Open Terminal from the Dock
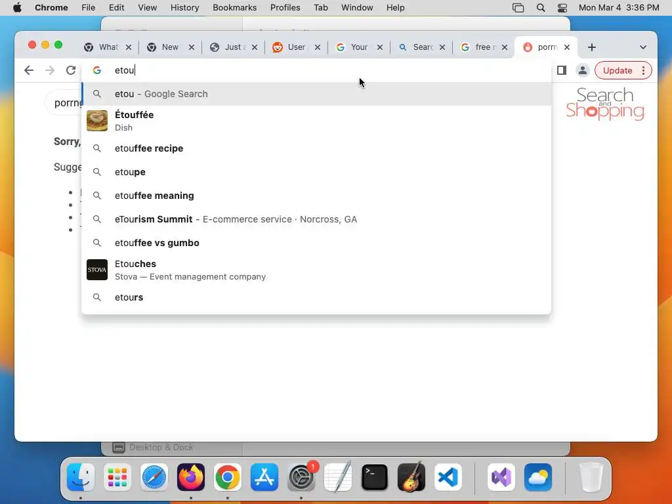Screen dimensions: 672x504 click(375, 477)
